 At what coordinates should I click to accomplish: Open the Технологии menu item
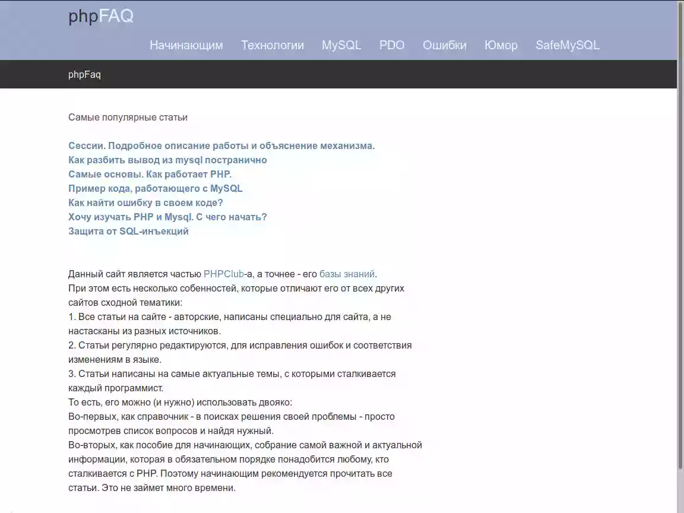point(273,45)
